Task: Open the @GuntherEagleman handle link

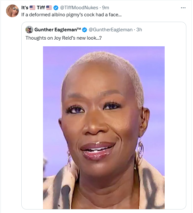Action: 111,30
